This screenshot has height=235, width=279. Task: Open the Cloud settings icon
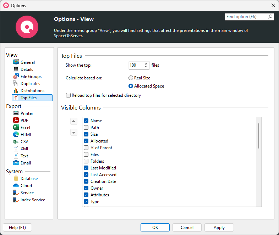point(16,186)
